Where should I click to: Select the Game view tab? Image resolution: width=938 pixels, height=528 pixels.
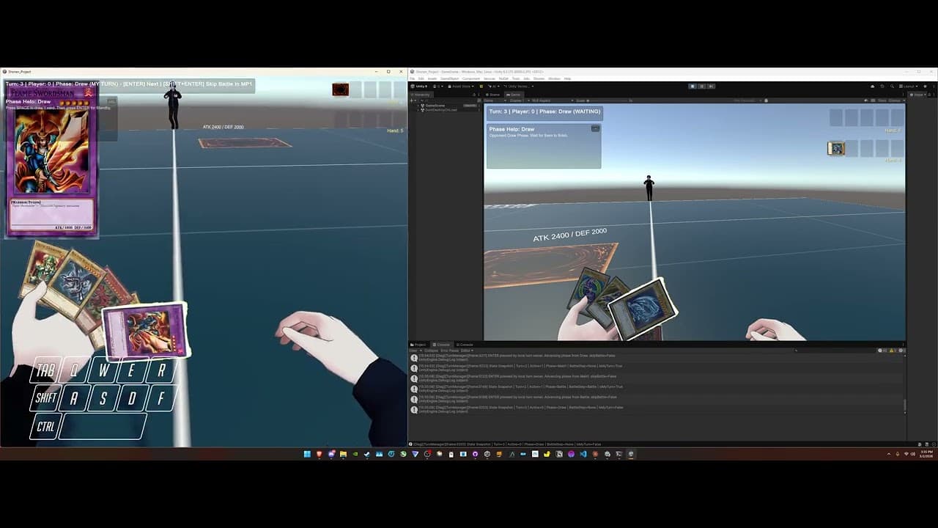click(514, 95)
